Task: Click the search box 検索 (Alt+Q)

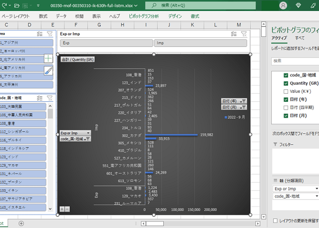Action: [200, 6]
